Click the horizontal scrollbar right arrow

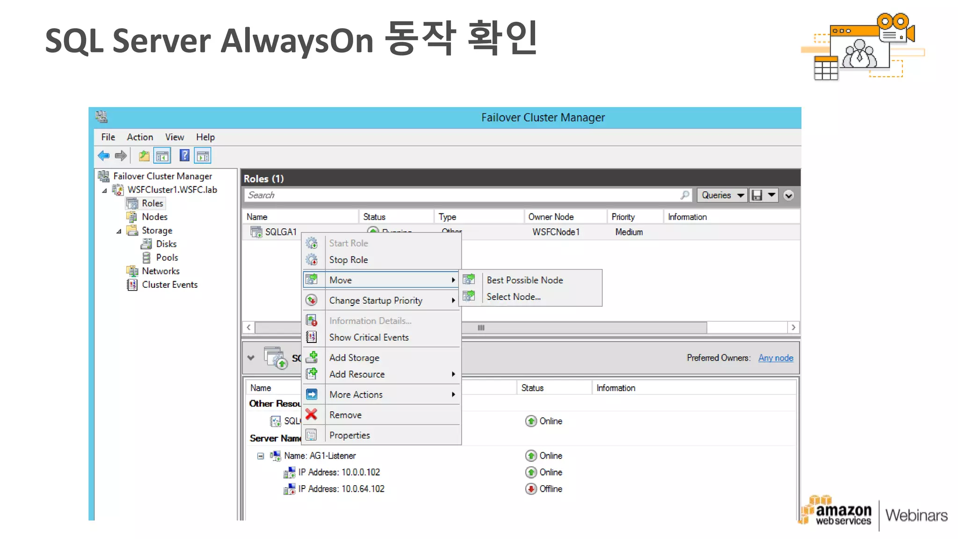click(793, 328)
